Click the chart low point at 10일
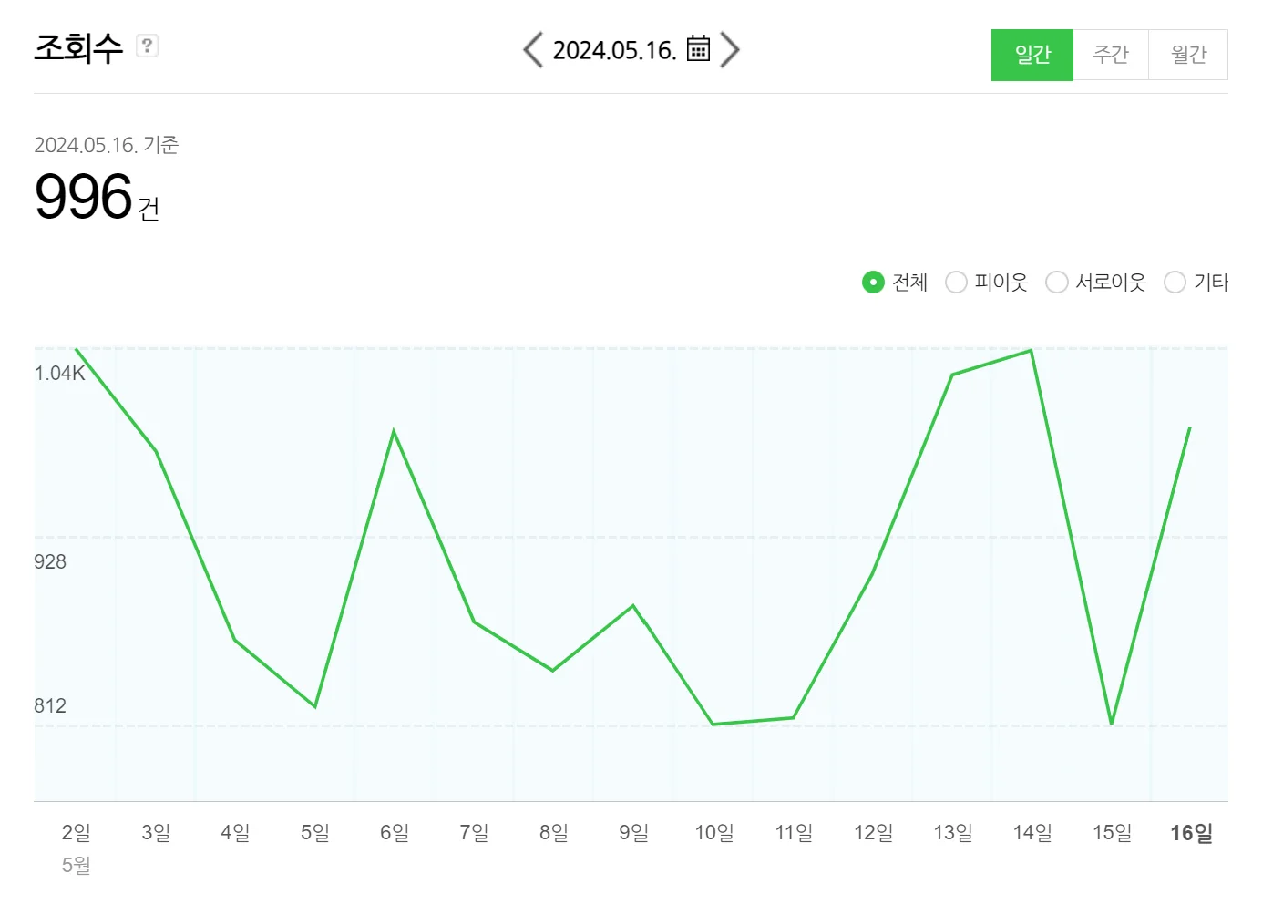The height and width of the screenshot is (915, 1283). click(x=713, y=725)
